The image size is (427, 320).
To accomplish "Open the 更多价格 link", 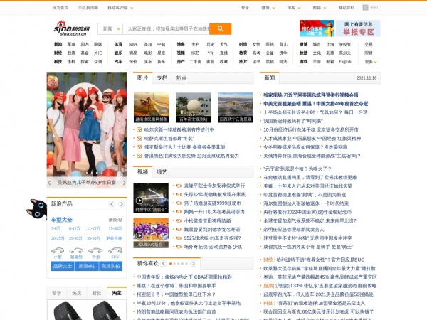I will [x=114, y=238].
